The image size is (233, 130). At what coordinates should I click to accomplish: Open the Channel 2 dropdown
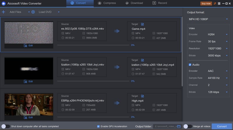[218, 85]
